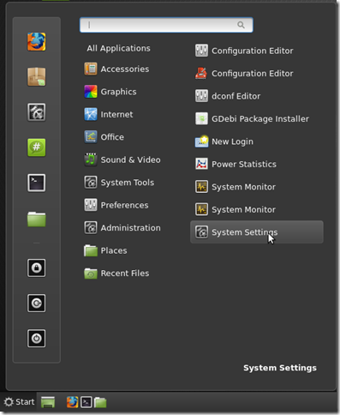Select the Preferences category
The width and height of the screenshot is (340, 415).
[x=116, y=205]
